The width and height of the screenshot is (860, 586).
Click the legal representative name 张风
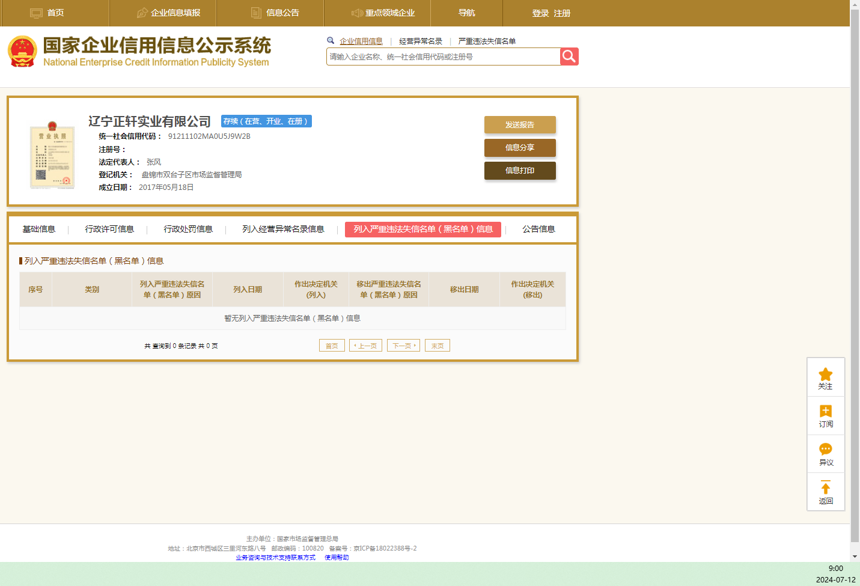[x=154, y=162]
